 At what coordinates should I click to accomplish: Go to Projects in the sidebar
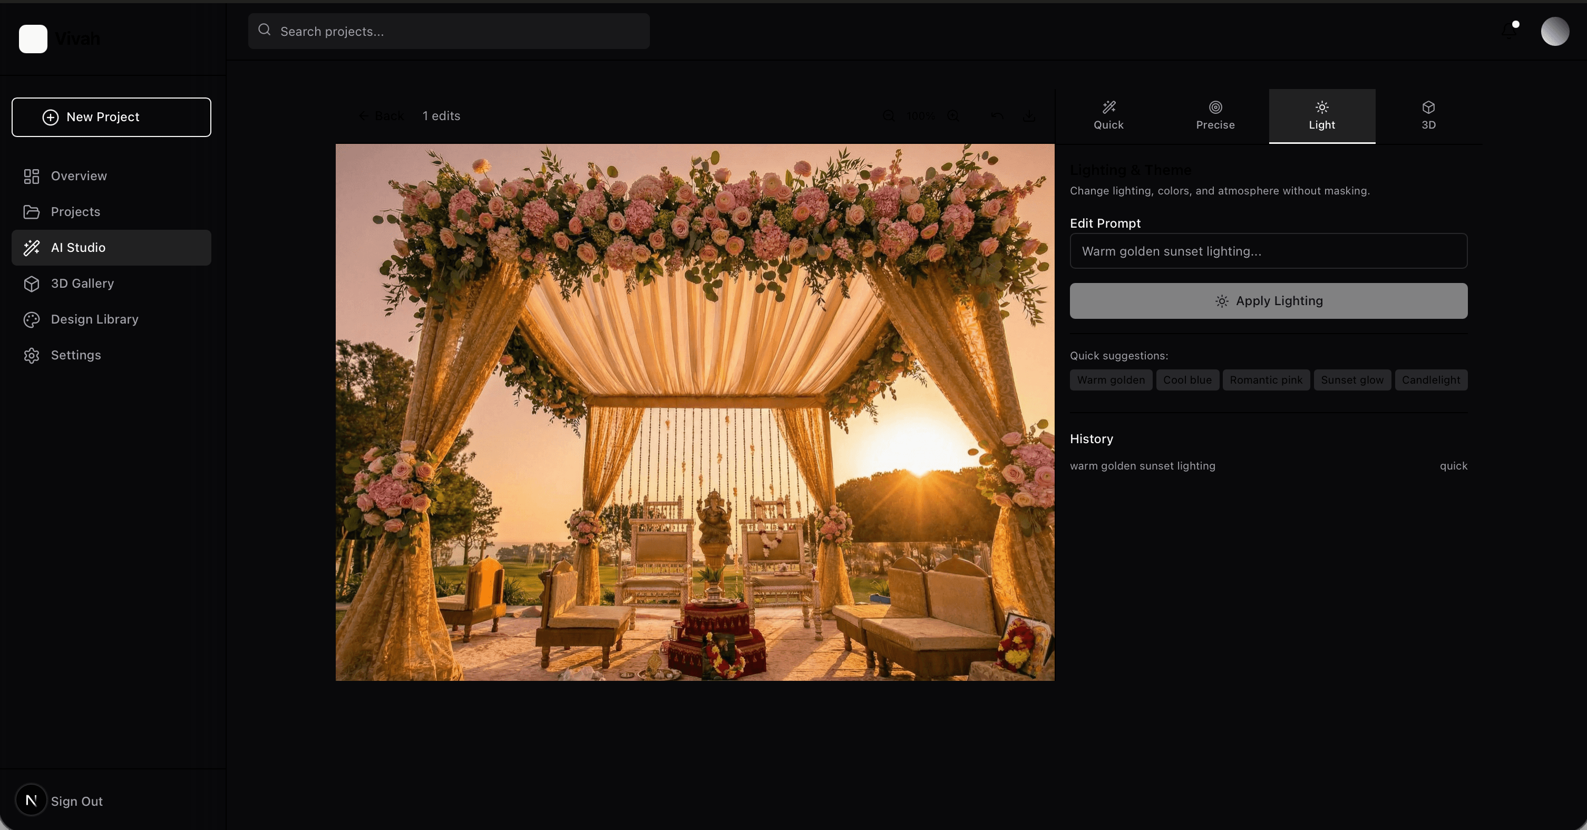pos(111,212)
